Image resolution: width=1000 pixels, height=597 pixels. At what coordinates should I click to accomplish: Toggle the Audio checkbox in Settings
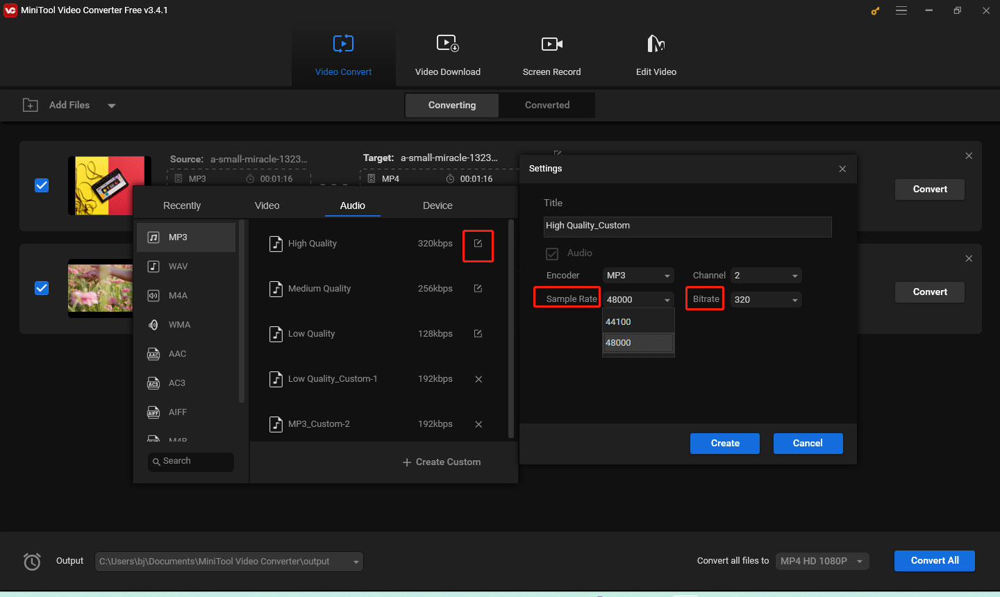point(552,253)
